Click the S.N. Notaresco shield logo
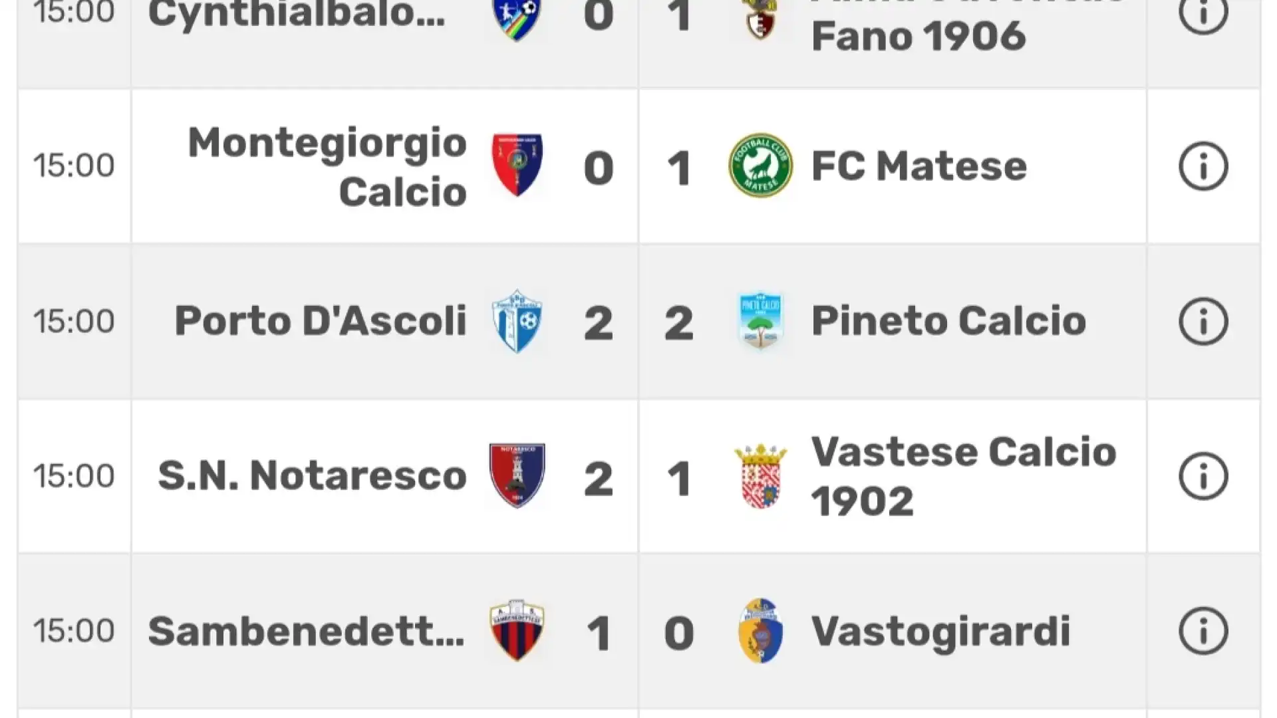1277x718 pixels. tap(517, 476)
